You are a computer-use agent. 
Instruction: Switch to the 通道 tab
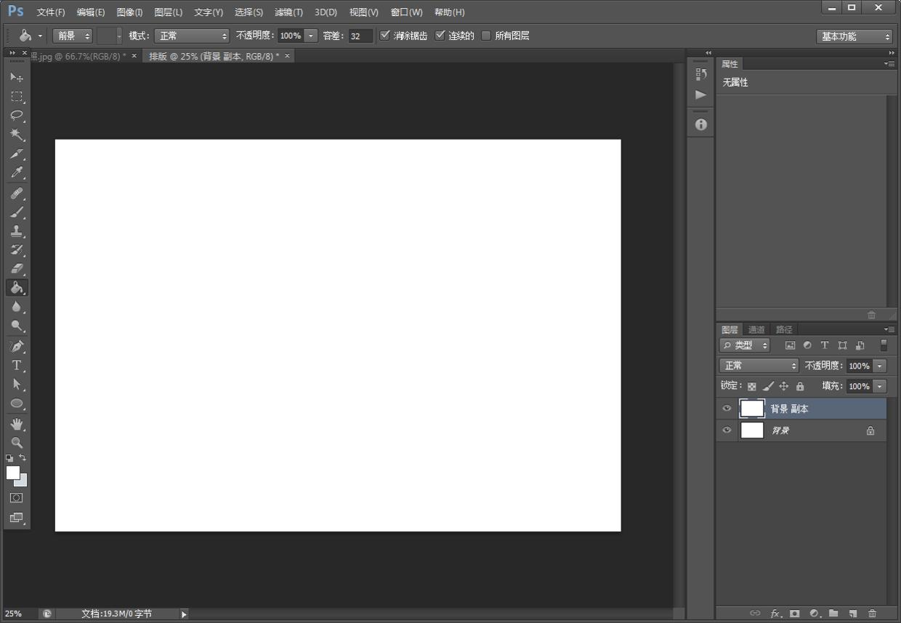click(756, 329)
